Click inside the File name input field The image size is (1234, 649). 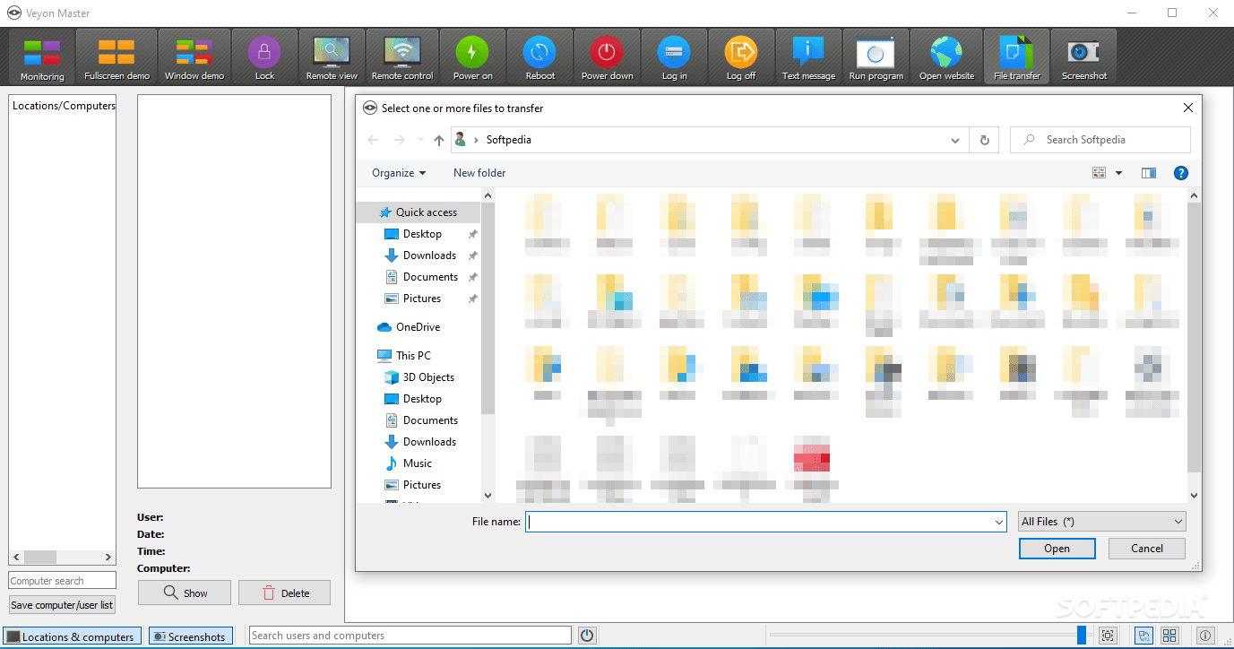tap(762, 521)
